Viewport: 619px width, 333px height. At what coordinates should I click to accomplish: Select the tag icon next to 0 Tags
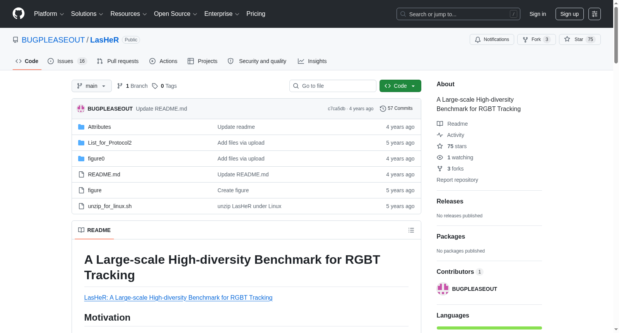click(155, 86)
